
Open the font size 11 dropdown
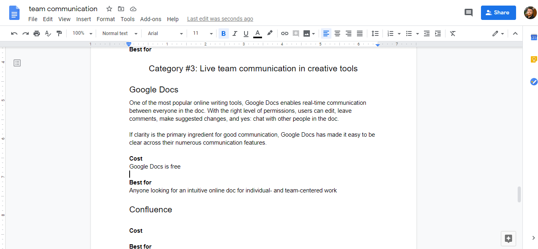coord(203,33)
